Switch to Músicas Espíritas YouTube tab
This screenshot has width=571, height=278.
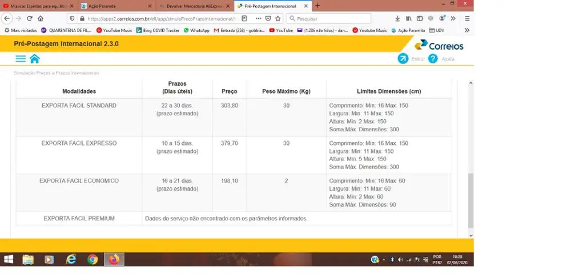tap(39, 6)
